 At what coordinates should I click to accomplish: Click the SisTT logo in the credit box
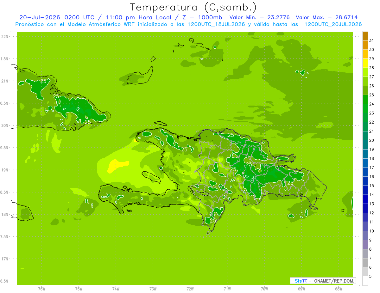pos(301,281)
